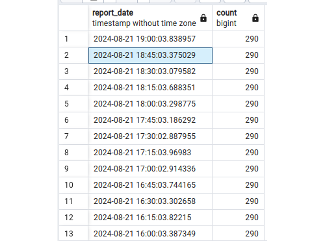Select cell 2024-08-21 18:30:03.079582

150,71
